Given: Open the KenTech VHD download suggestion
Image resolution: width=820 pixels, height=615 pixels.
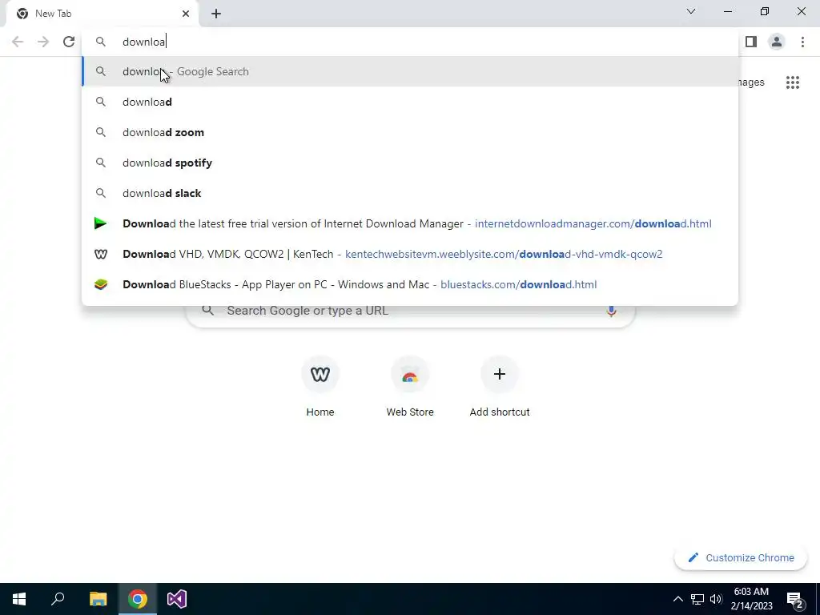Looking at the screenshot, I should click(411, 254).
